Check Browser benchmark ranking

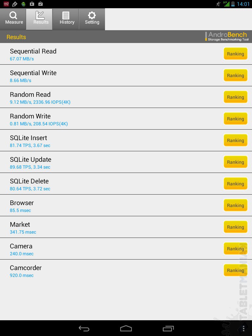point(235,205)
